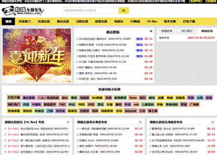
Task: Click the 新歌推荐 tag
Action: tap(120, 98)
